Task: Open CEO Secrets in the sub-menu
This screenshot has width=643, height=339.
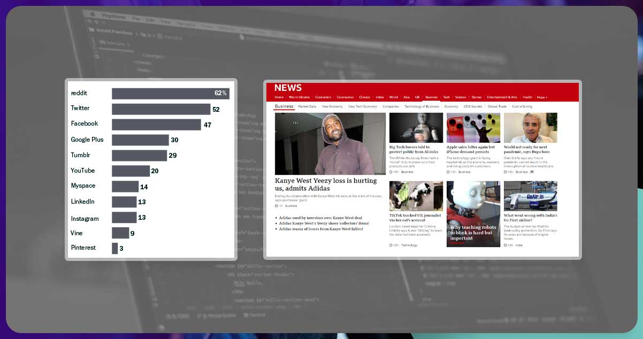Action: 473,106
